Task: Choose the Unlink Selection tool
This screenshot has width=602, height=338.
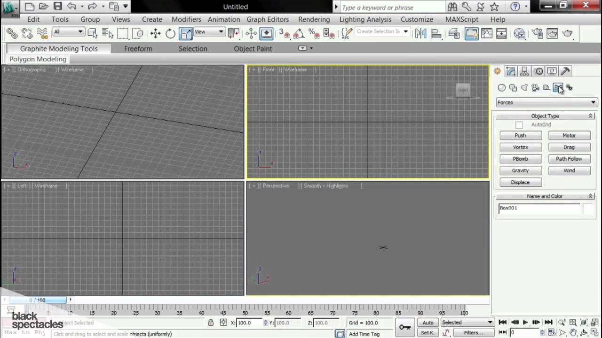Action: (x=27, y=33)
